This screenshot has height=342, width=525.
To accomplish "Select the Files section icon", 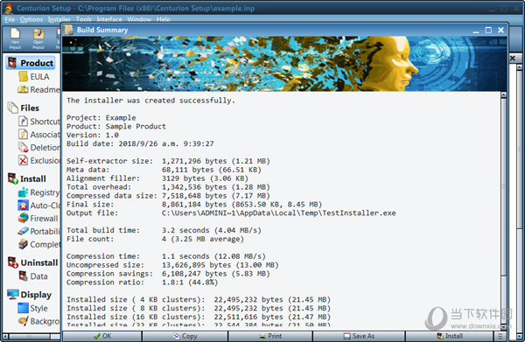I will pyautogui.click(x=13, y=108).
